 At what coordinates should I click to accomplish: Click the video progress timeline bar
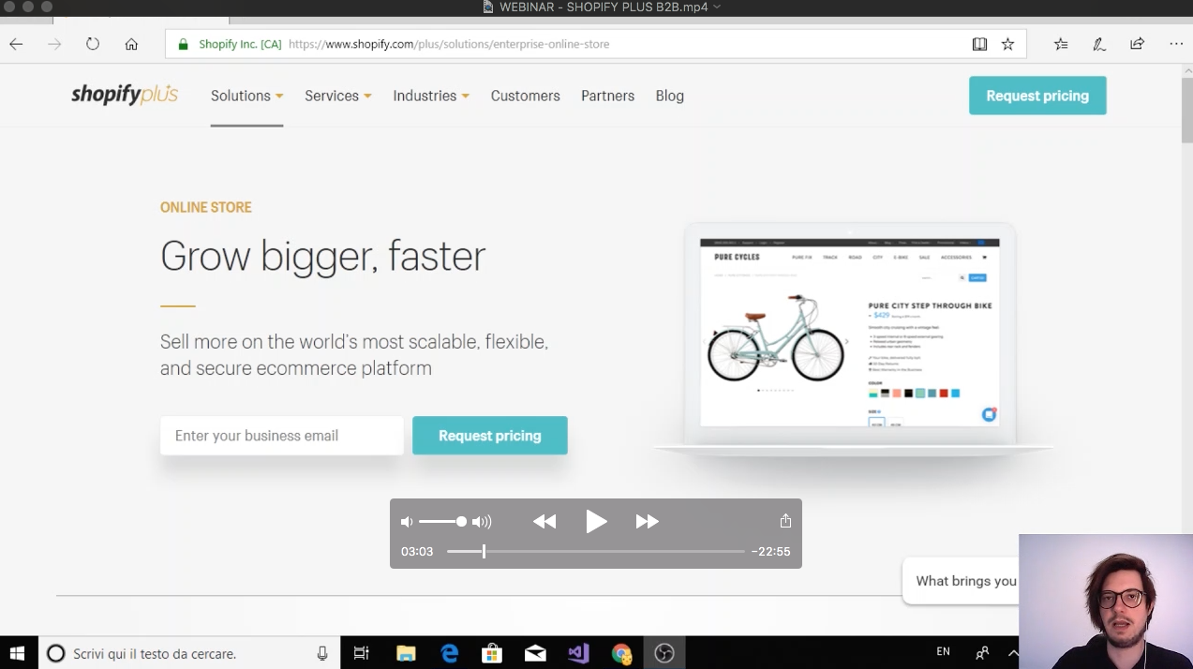[595, 552]
